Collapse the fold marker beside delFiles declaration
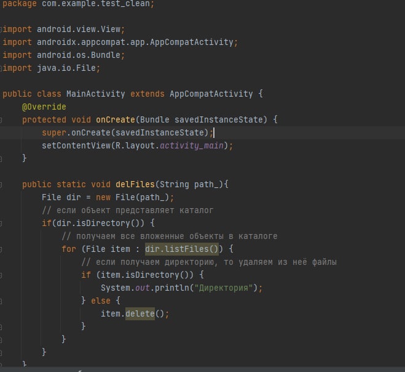 (x=1, y=185)
